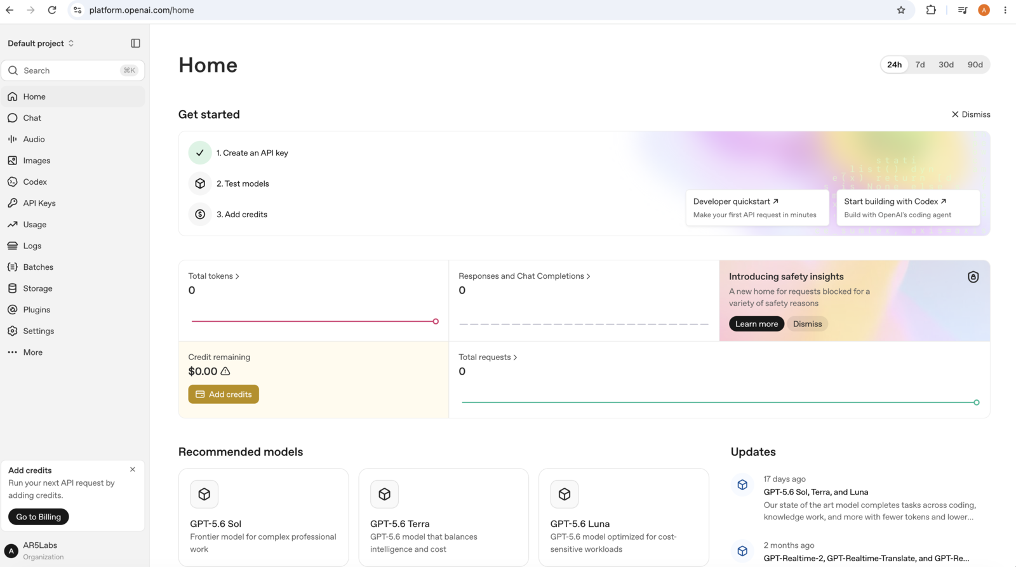Click the yellow Add credits button
The height and width of the screenshot is (567, 1016).
224,394
